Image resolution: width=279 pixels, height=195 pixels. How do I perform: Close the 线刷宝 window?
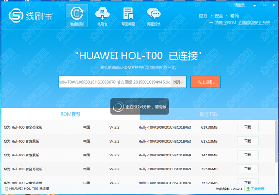click(x=274, y=5)
